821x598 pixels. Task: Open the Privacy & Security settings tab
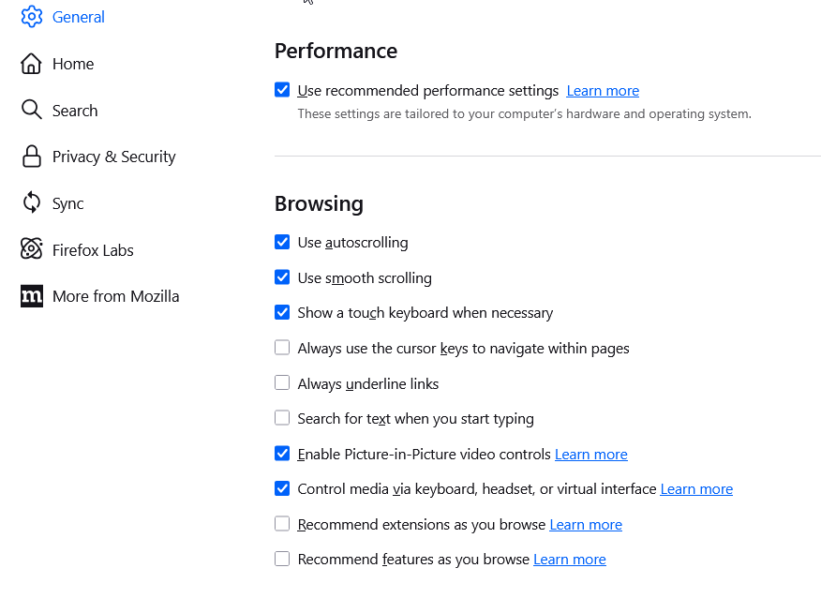tap(113, 157)
